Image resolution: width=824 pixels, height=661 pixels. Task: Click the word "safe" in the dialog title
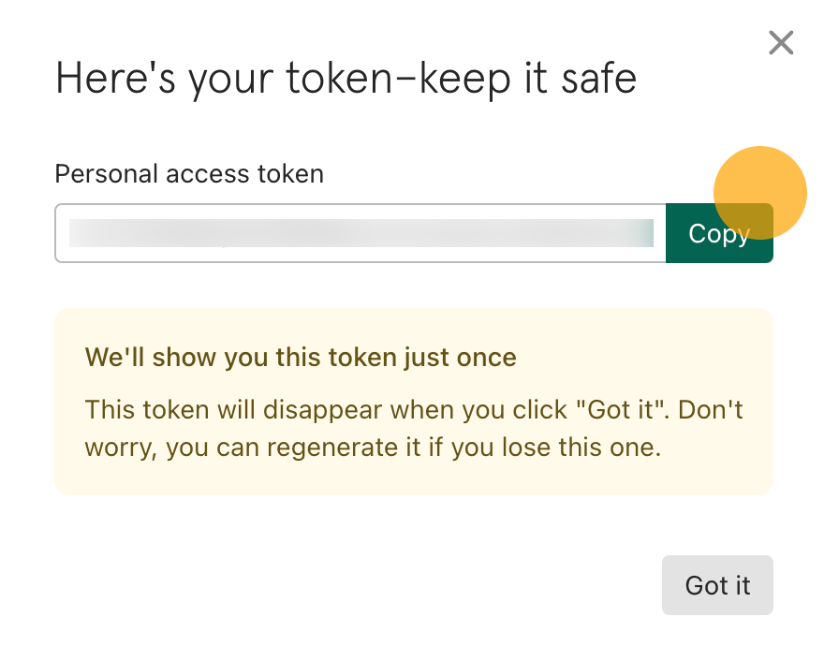click(599, 79)
